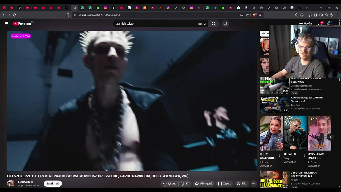The height and width of the screenshot is (192, 341).
Task: Open options menu for OKI o OIO short
Action: (x=304, y=155)
